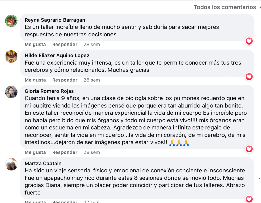Click the 28 sem timestamp on Reyna's comment

(x=92, y=45)
